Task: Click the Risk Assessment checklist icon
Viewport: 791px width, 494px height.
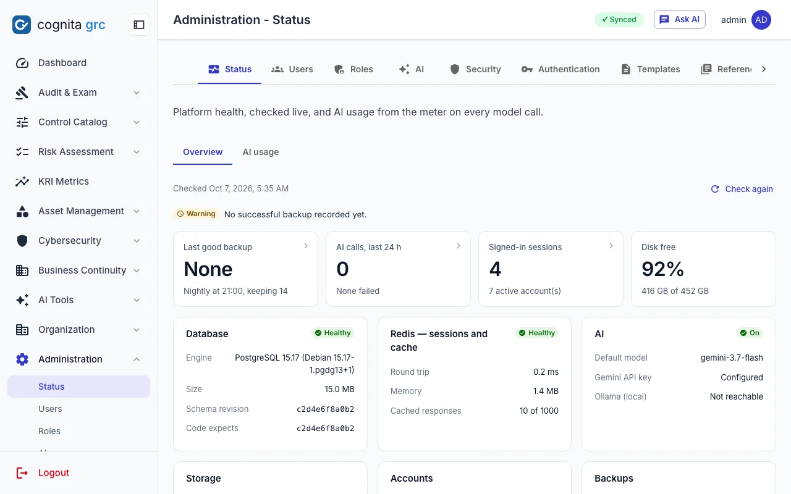Action: pyautogui.click(x=22, y=152)
